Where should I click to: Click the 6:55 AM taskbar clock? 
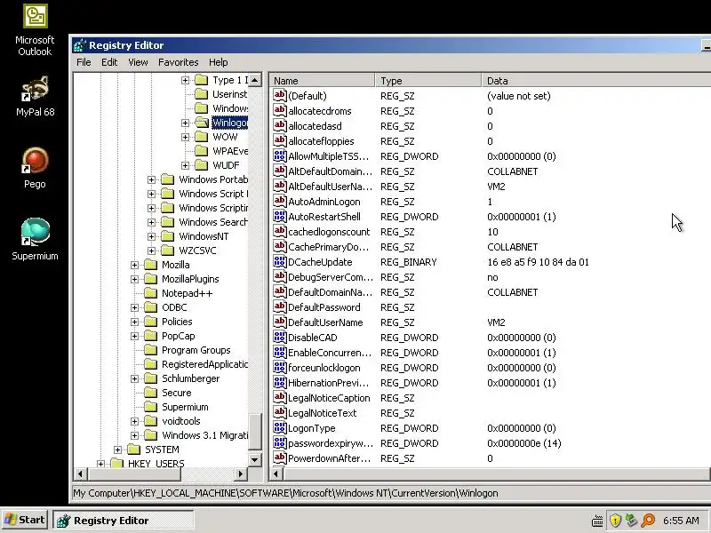pos(681,521)
